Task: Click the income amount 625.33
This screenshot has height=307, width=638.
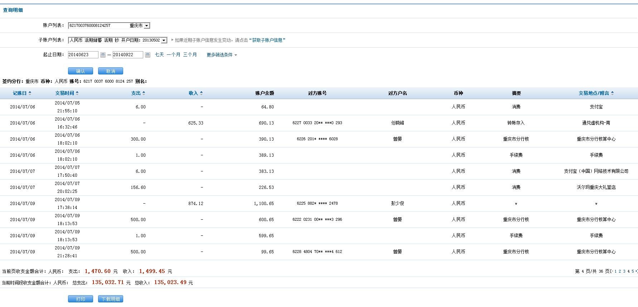Action: tap(196, 123)
